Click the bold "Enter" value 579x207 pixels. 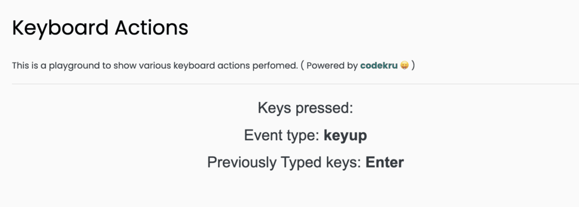(384, 163)
